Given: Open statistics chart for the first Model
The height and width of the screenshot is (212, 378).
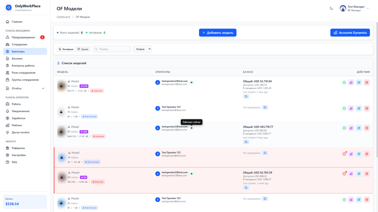Looking at the screenshot, I should (x=351, y=82).
